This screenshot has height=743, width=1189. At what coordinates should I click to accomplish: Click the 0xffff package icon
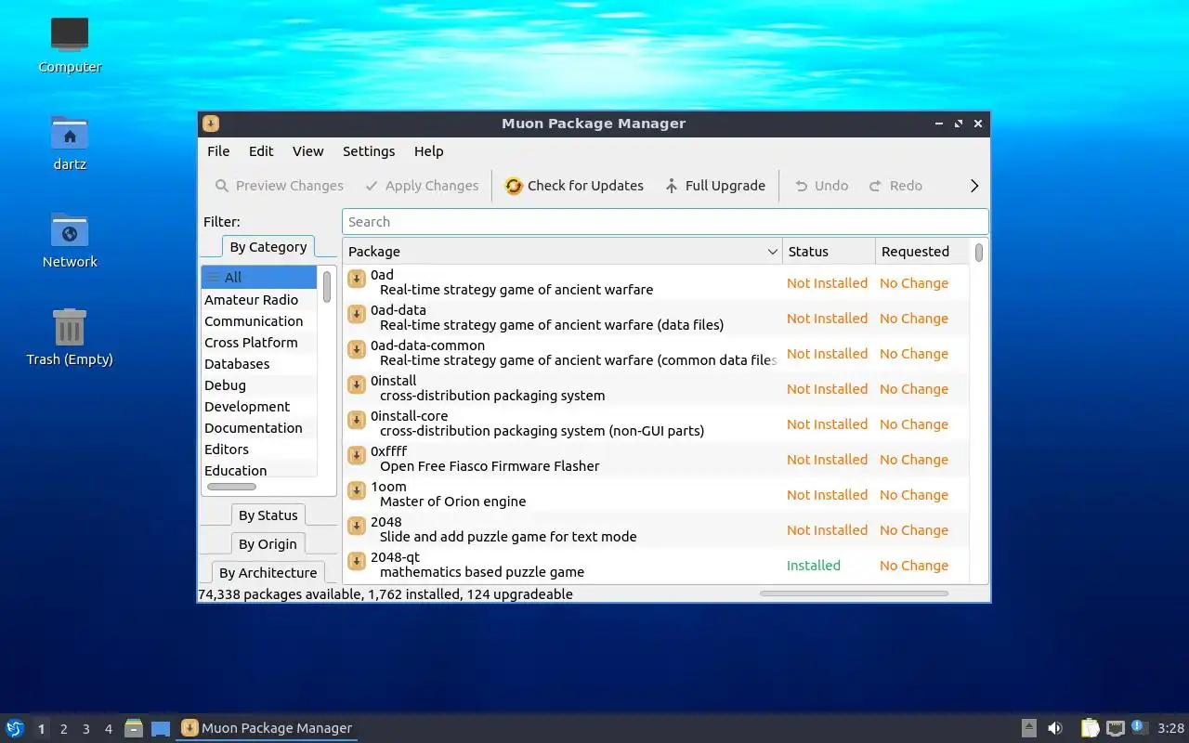(x=357, y=455)
